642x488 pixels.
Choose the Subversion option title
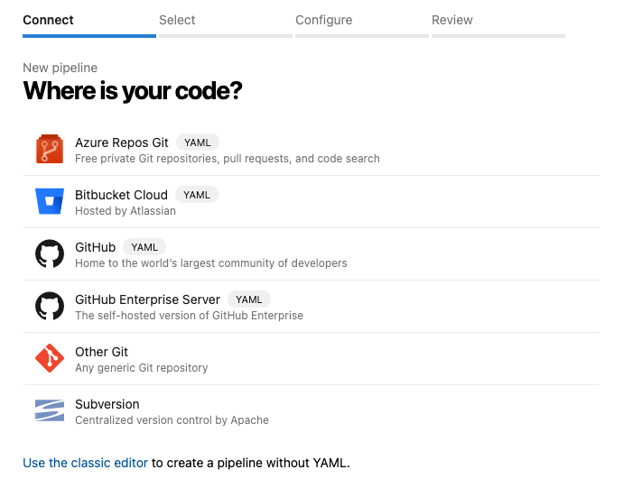(107, 404)
